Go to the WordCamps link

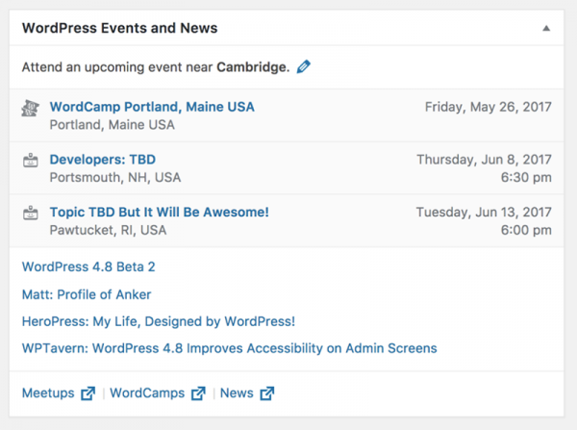tap(147, 392)
